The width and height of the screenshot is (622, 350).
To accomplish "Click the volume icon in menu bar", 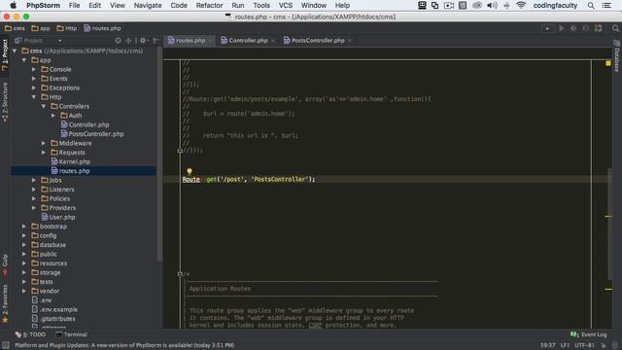I will click(x=492, y=6).
